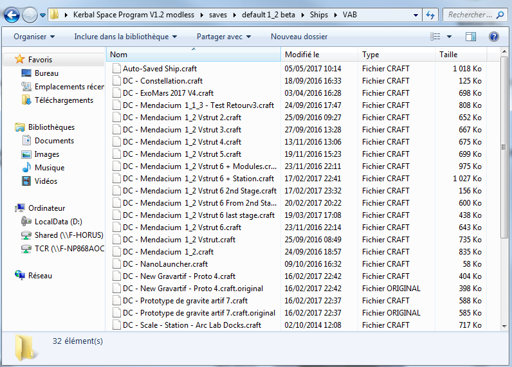This screenshot has width=512, height=367.
Task: Open Shared (\\F-HORUS) network drive
Action: tap(69, 235)
